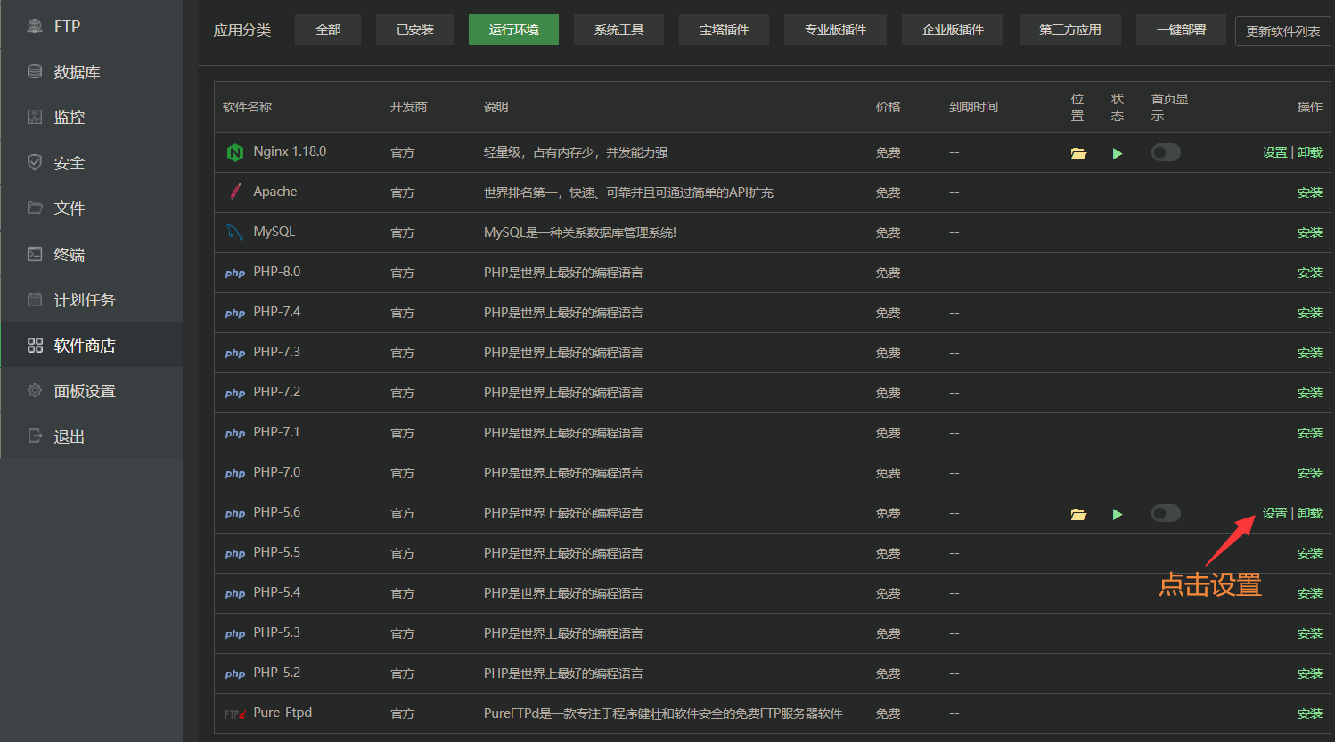1335x742 pixels.
Task: Click the database (数据库) sidebar icon
Action: tap(35, 71)
